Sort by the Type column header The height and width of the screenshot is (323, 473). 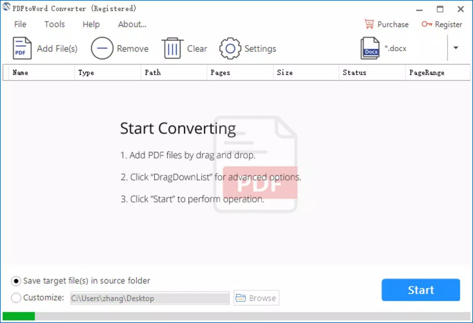[x=108, y=73]
